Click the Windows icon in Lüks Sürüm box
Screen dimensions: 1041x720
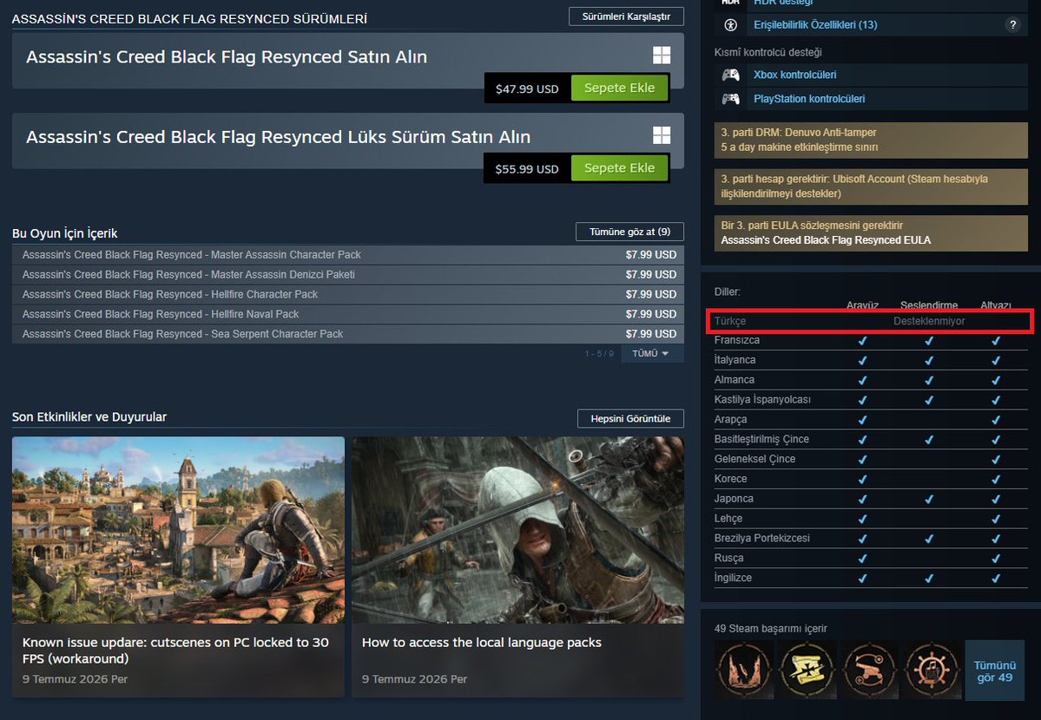point(662,135)
